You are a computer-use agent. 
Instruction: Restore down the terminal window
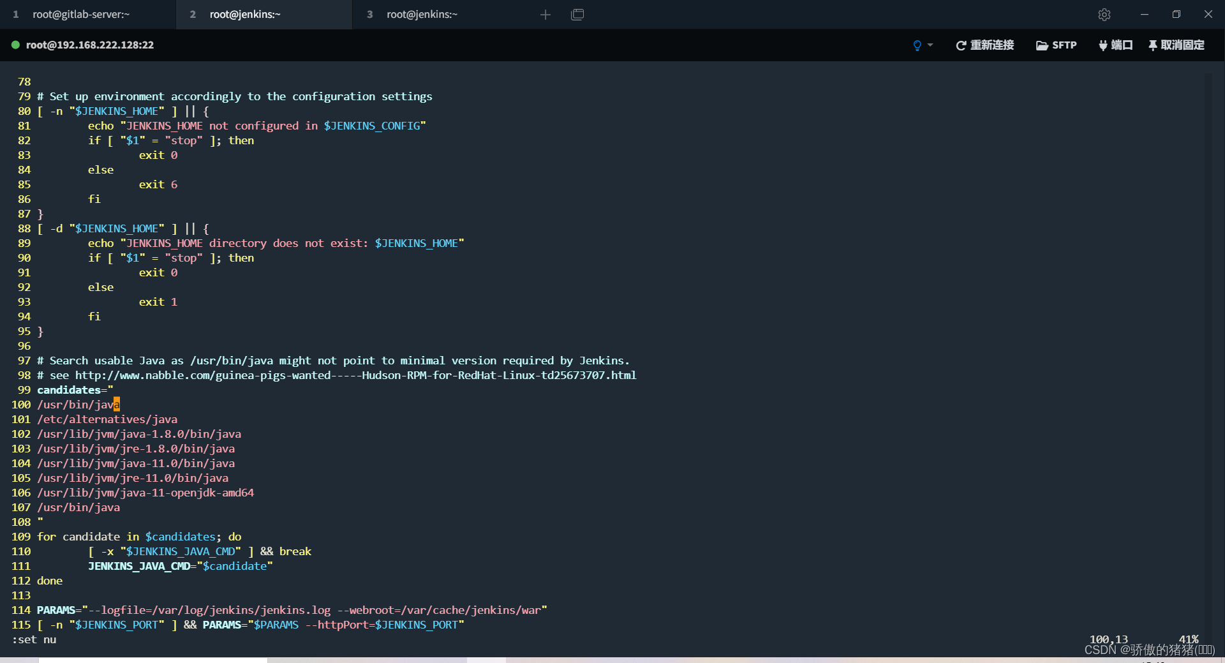click(1177, 14)
